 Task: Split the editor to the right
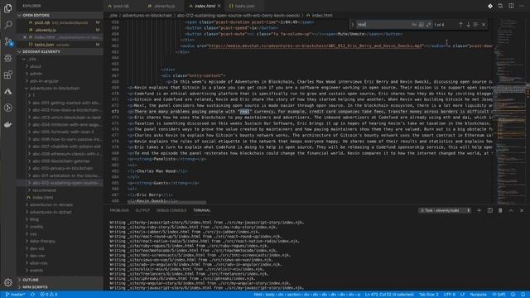click(x=511, y=6)
